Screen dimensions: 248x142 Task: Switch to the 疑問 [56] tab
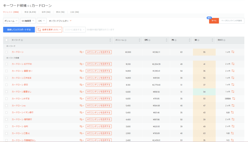(x=46, y=12)
